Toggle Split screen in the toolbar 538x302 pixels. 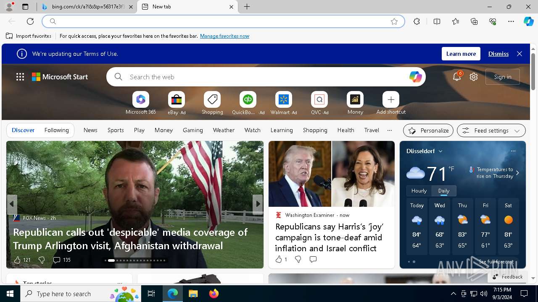pyautogui.click(x=437, y=21)
